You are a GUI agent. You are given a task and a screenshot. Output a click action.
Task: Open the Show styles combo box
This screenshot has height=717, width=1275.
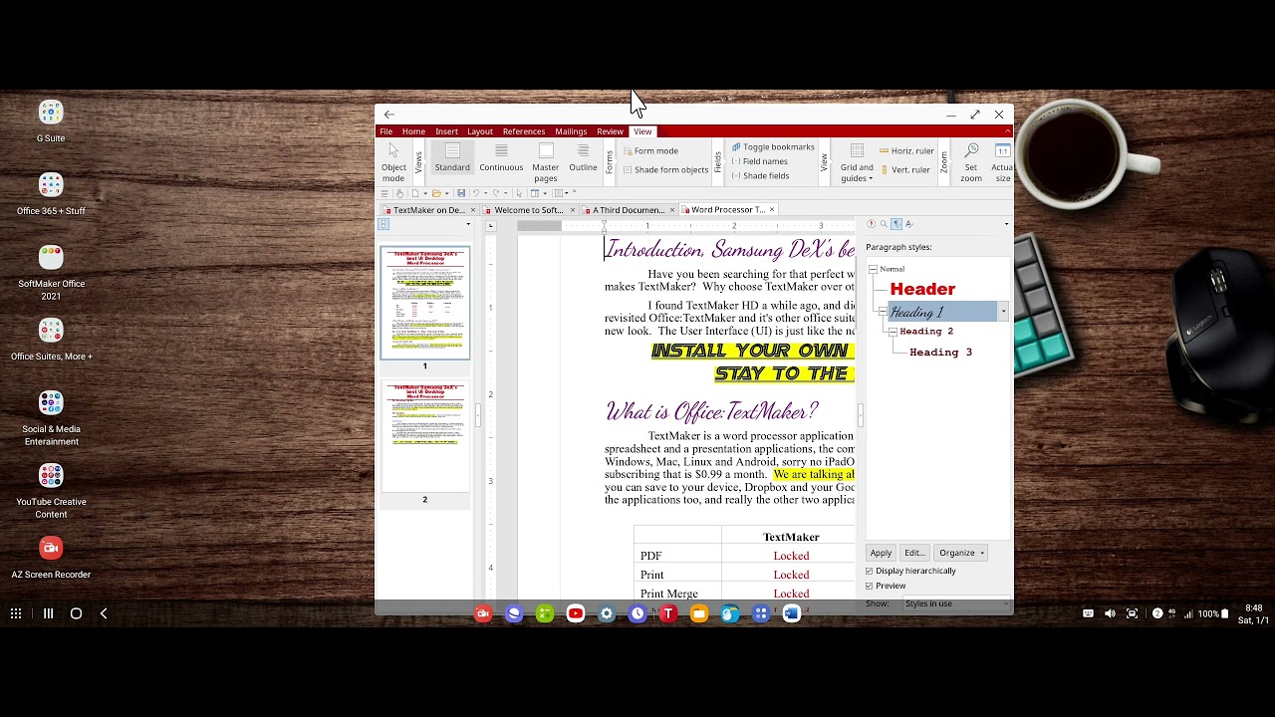[956, 603]
